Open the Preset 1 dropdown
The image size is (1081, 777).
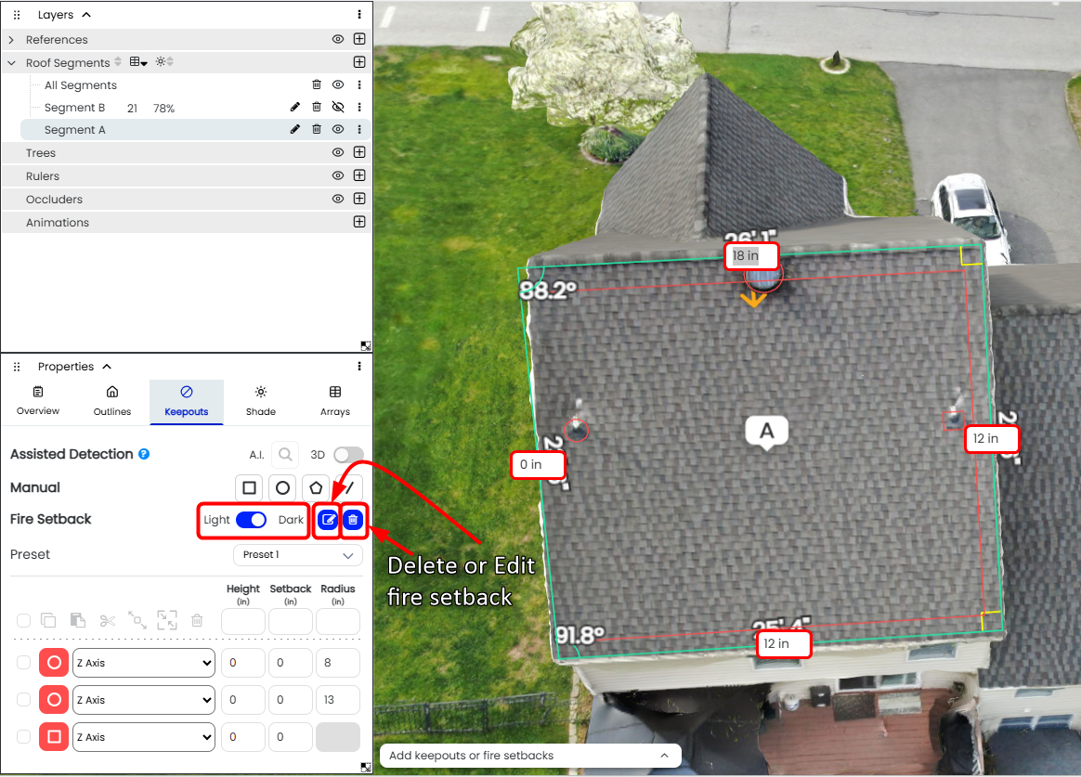click(x=297, y=555)
